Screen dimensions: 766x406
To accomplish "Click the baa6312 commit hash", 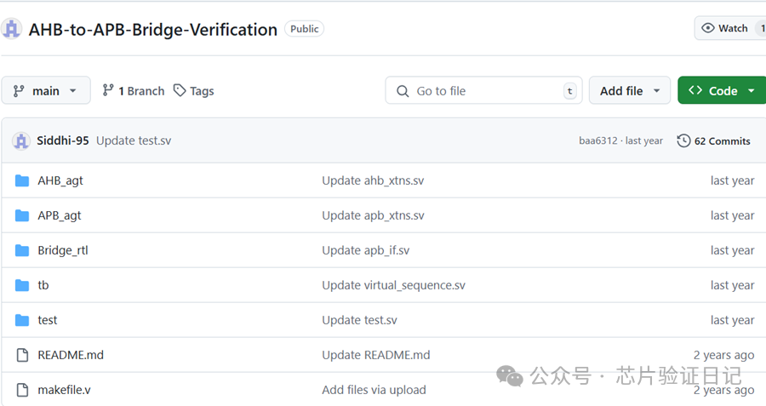I will coord(597,140).
